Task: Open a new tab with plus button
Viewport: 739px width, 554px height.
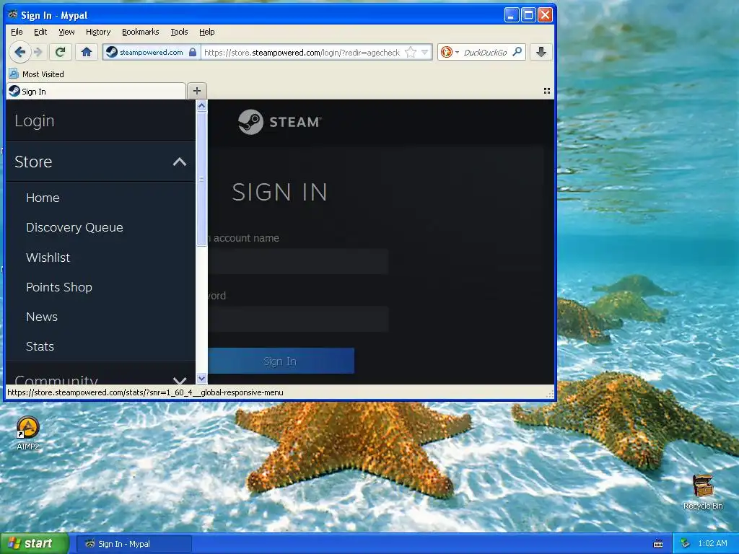Action: [x=197, y=90]
